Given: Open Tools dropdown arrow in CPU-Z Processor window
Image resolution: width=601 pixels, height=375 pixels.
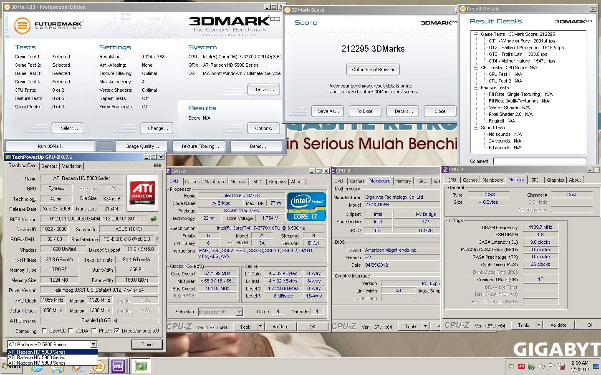Looking at the screenshot, I should pyautogui.click(x=261, y=327).
